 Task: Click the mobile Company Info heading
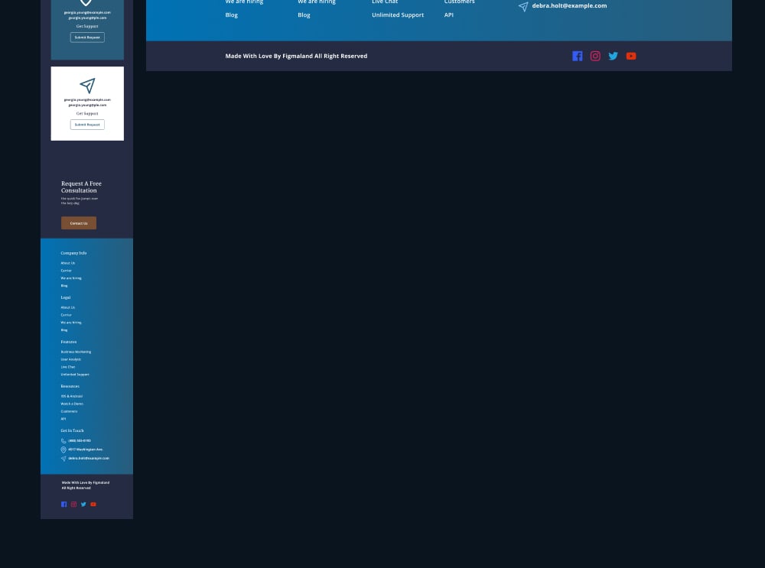pos(73,253)
